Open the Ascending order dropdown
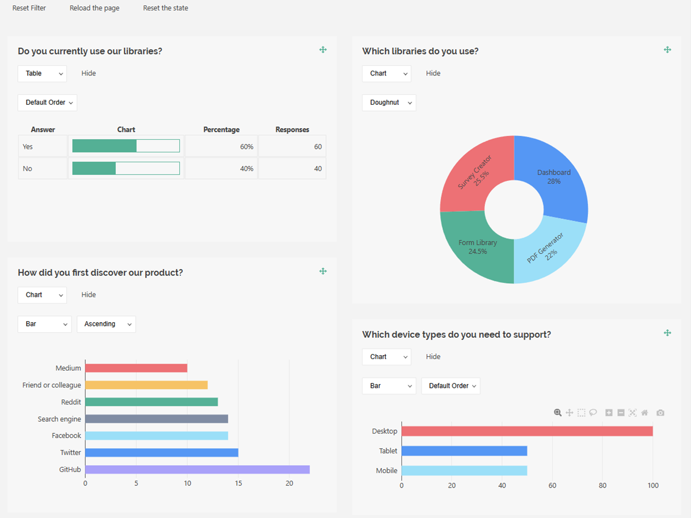The height and width of the screenshot is (518, 691). (x=106, y=324)
